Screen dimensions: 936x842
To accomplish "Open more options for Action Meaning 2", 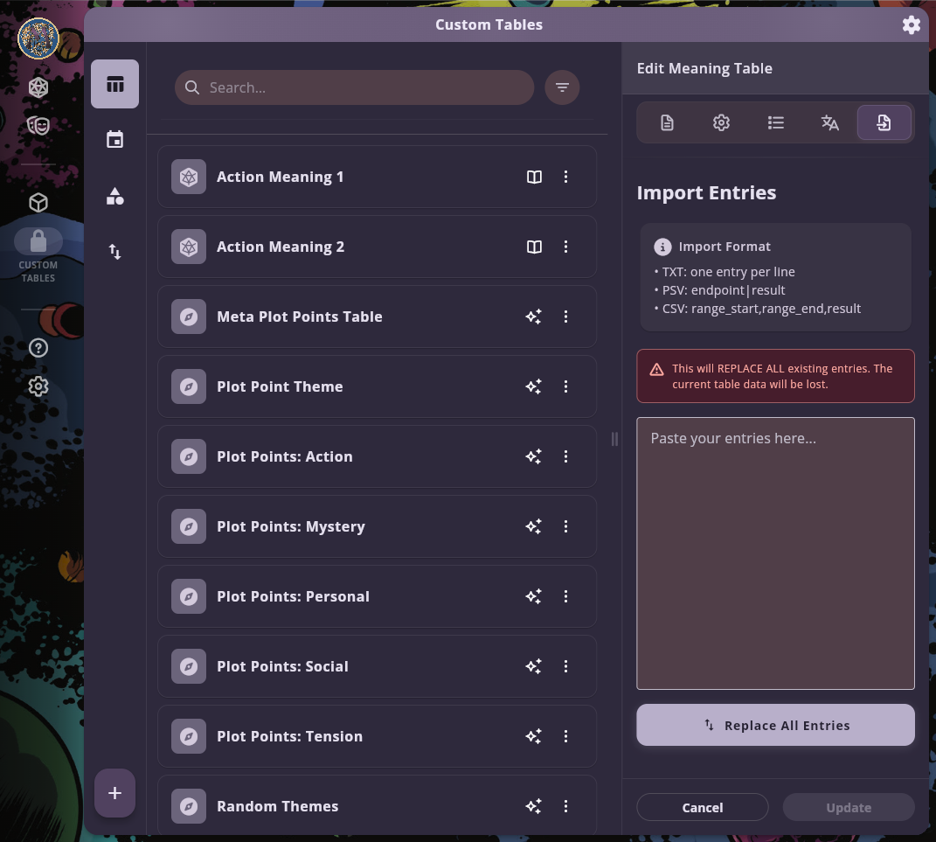I will pos(566,247).
